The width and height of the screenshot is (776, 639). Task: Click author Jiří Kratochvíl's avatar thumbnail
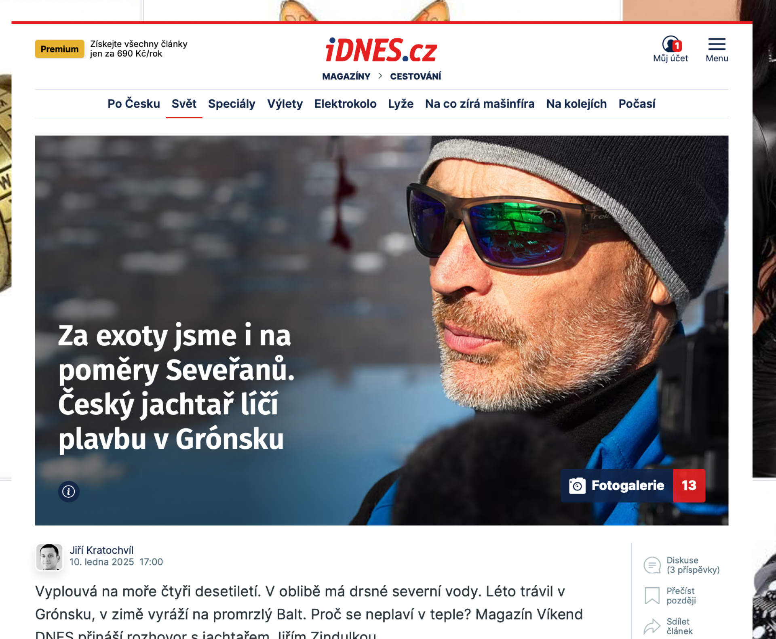pyautogui.click(x=49, y=557)
